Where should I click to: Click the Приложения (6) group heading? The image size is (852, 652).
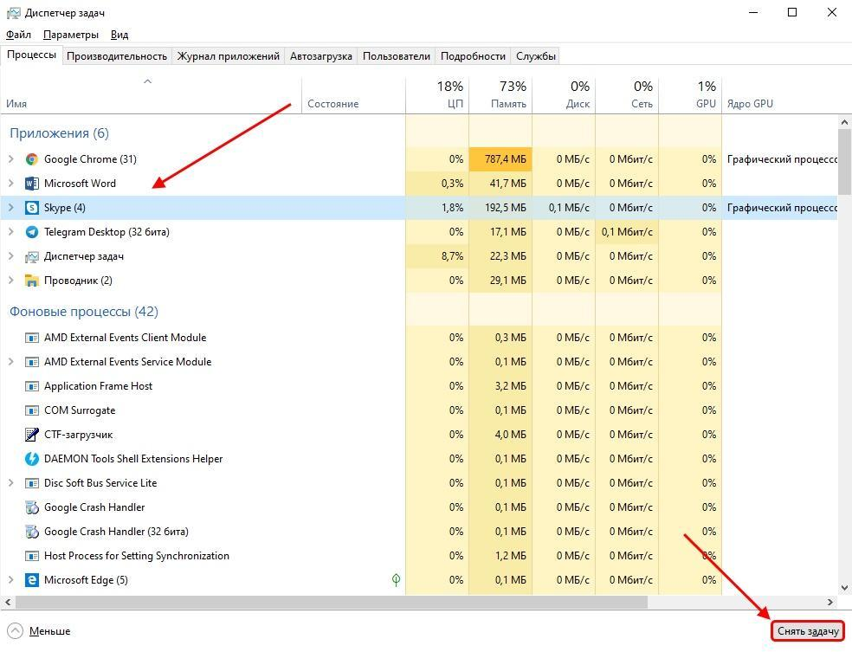click(x=59, y=133)
